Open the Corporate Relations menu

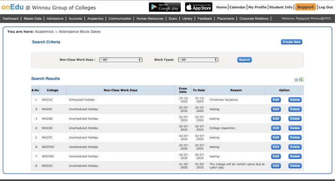[x=255, y=18]
